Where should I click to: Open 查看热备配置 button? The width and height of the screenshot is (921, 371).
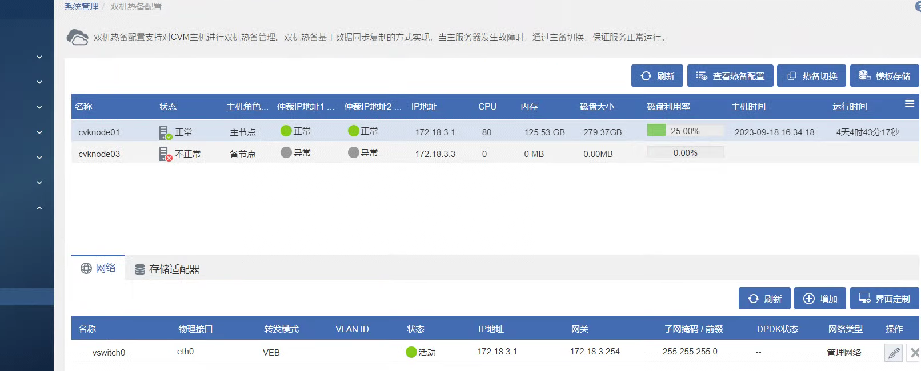(730, 76)
